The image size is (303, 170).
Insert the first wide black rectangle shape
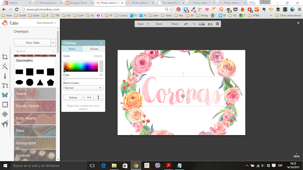pyautogui.click(x=19, y=72)
